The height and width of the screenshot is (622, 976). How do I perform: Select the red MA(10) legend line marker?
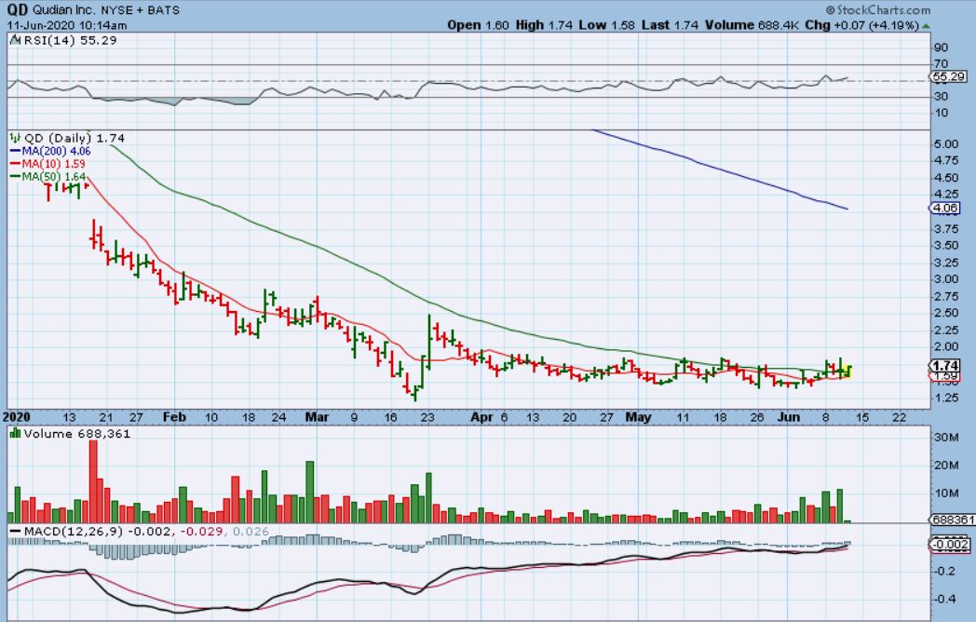(15, 163)
